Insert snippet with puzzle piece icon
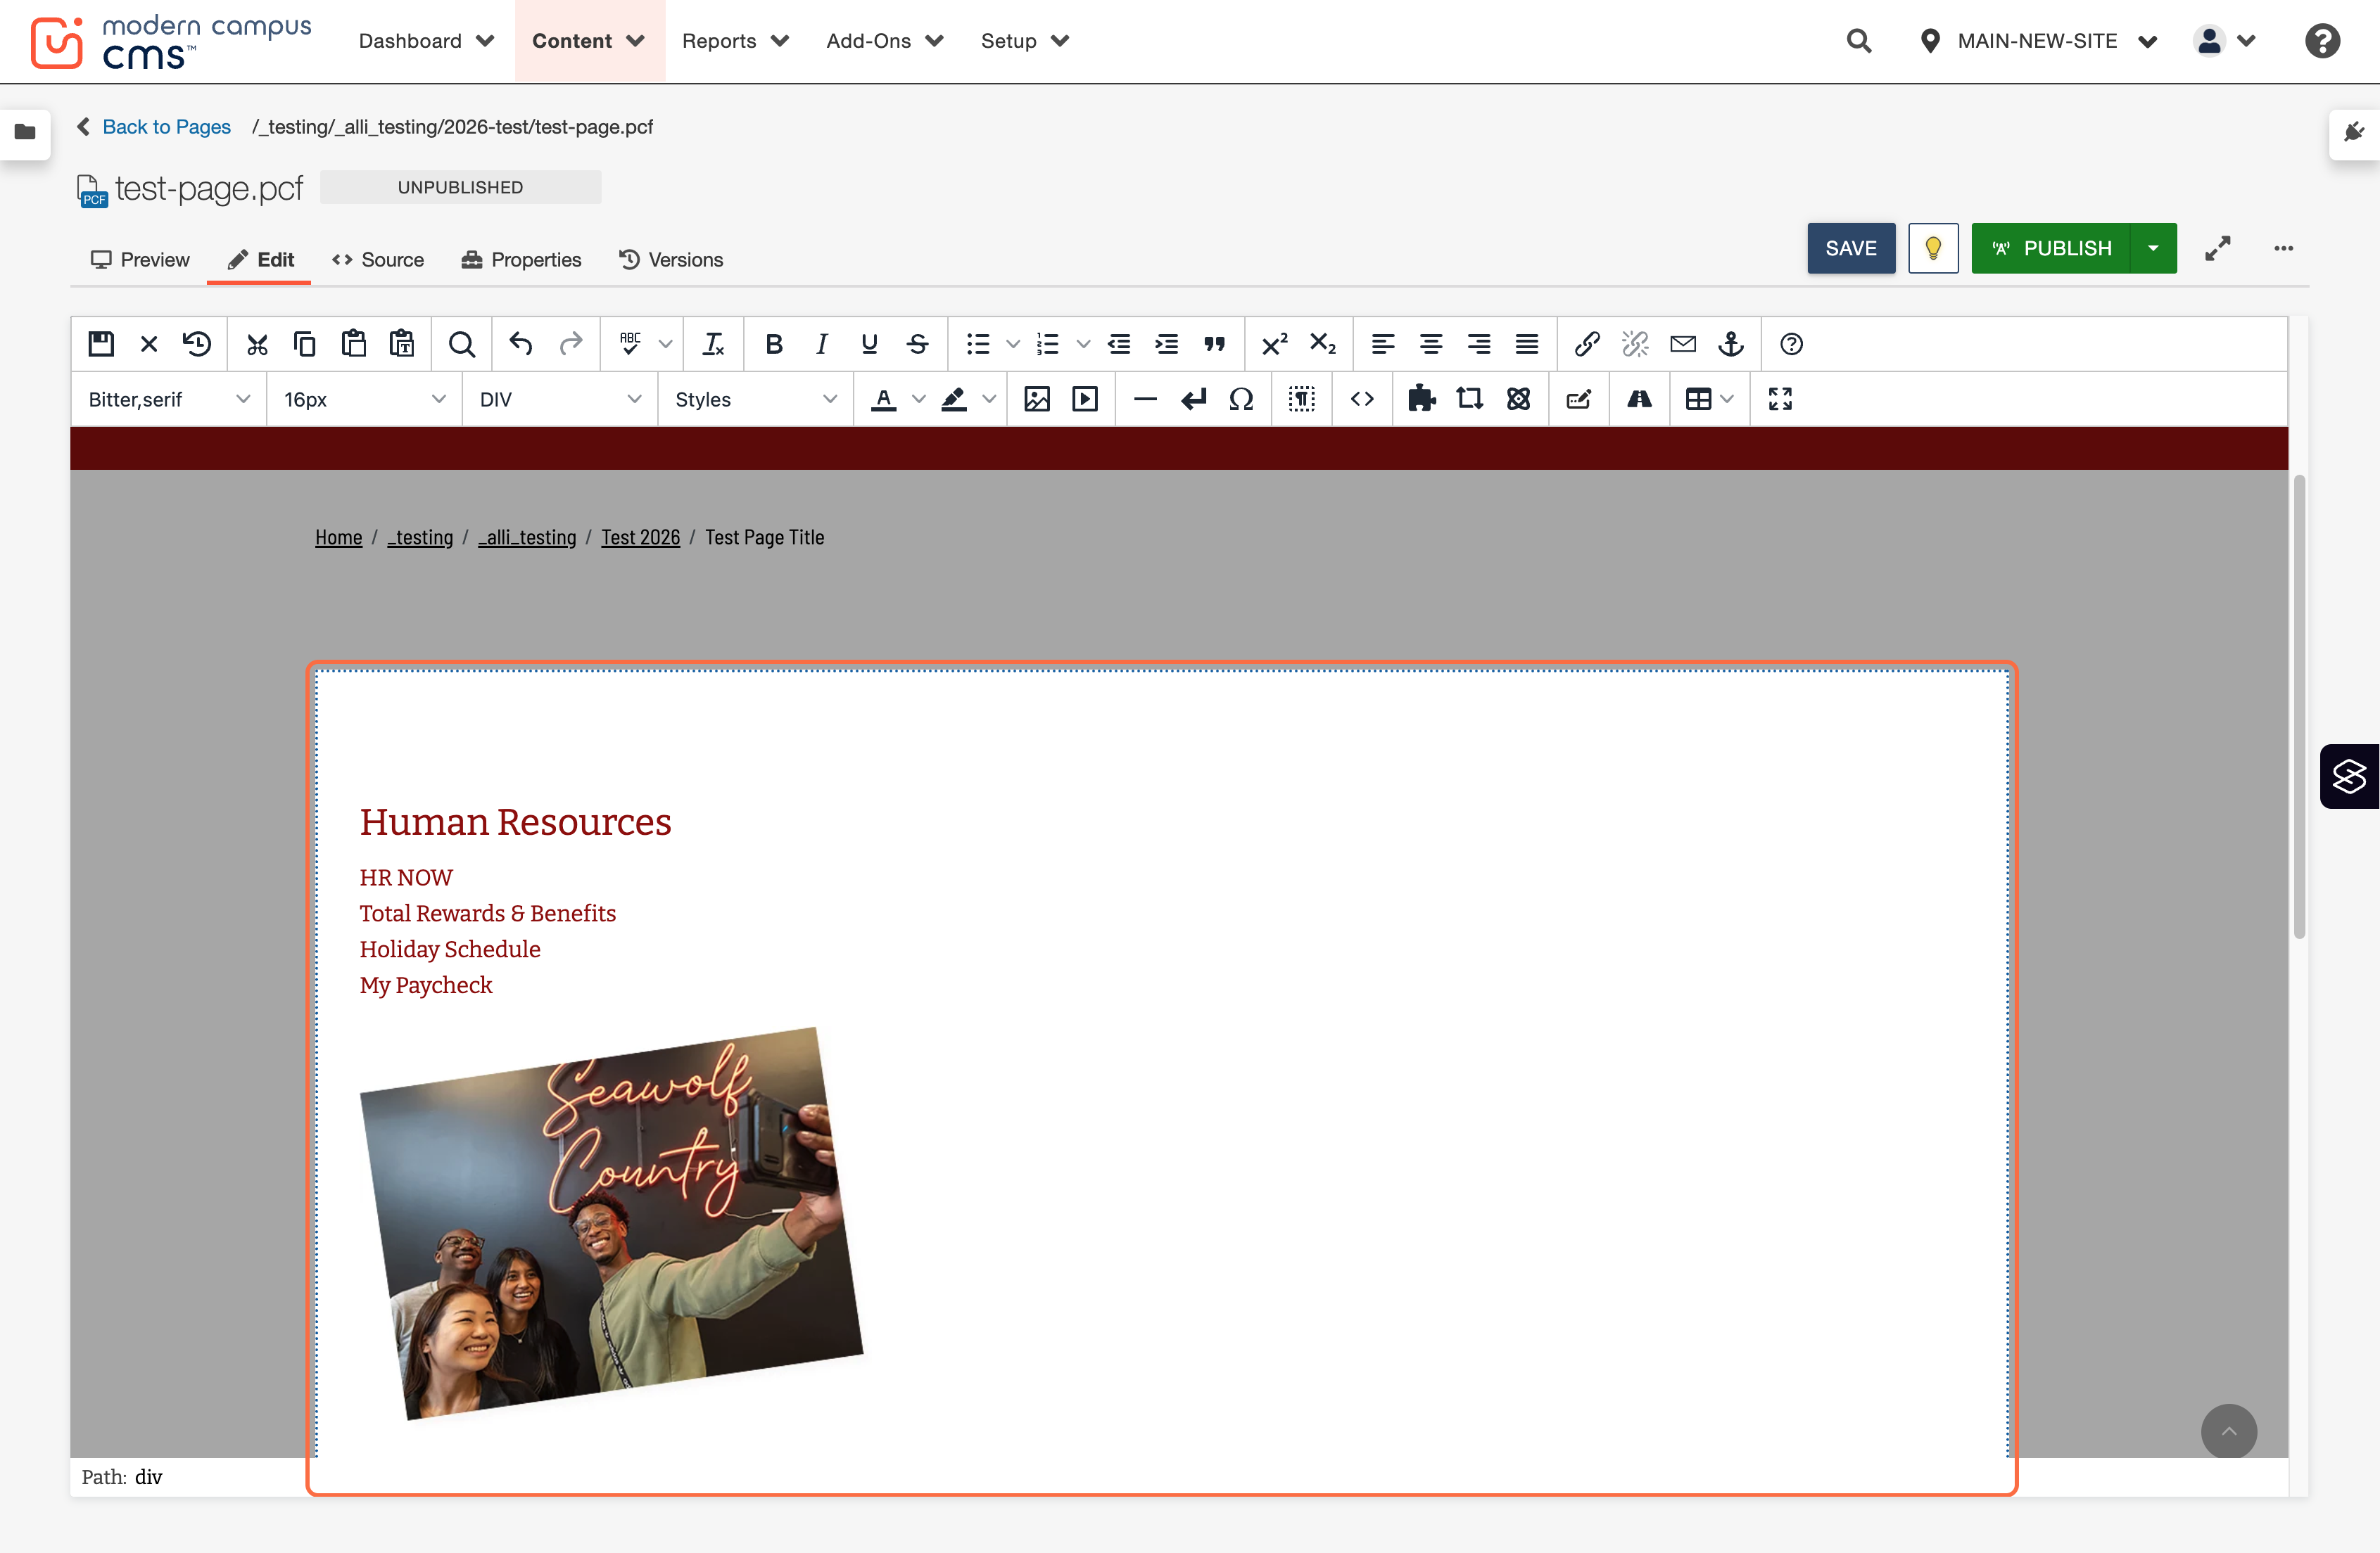Viewport: 2380px width, 1553px height. [1421, 399]
